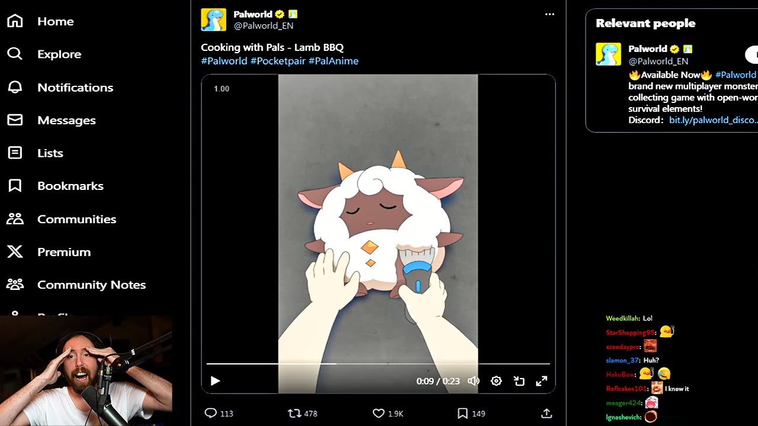Viewport: 758px width, 426px height.
Task: Mute the video sound
Action: (x=473, y=381)
